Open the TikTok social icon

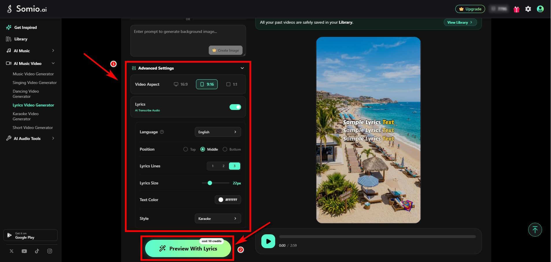click(x=37, y=251)
